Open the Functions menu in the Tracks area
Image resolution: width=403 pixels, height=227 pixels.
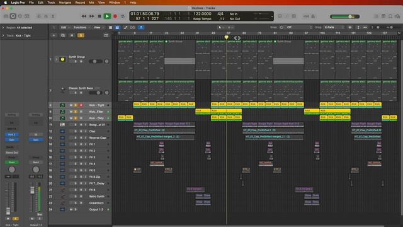pos(81,27)
